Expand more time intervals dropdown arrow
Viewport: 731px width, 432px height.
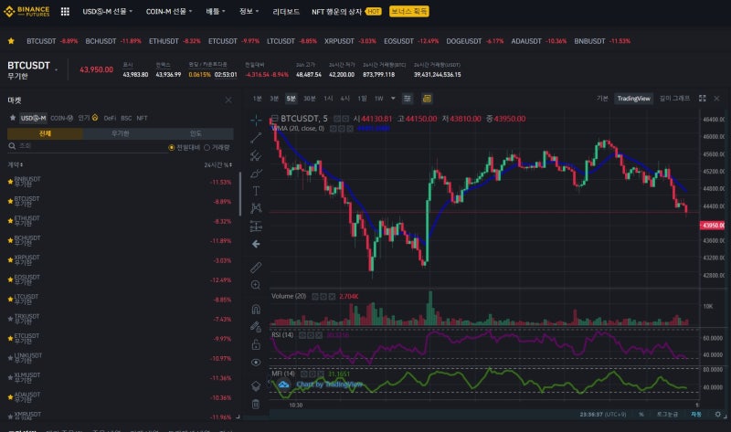[393, 99]
